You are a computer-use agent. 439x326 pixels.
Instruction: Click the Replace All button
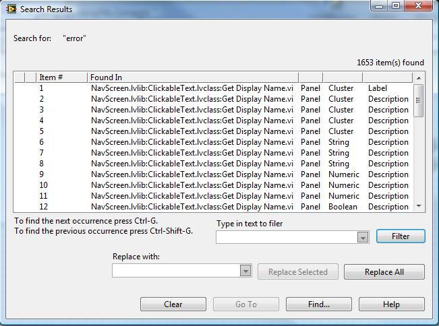point(384,271)
